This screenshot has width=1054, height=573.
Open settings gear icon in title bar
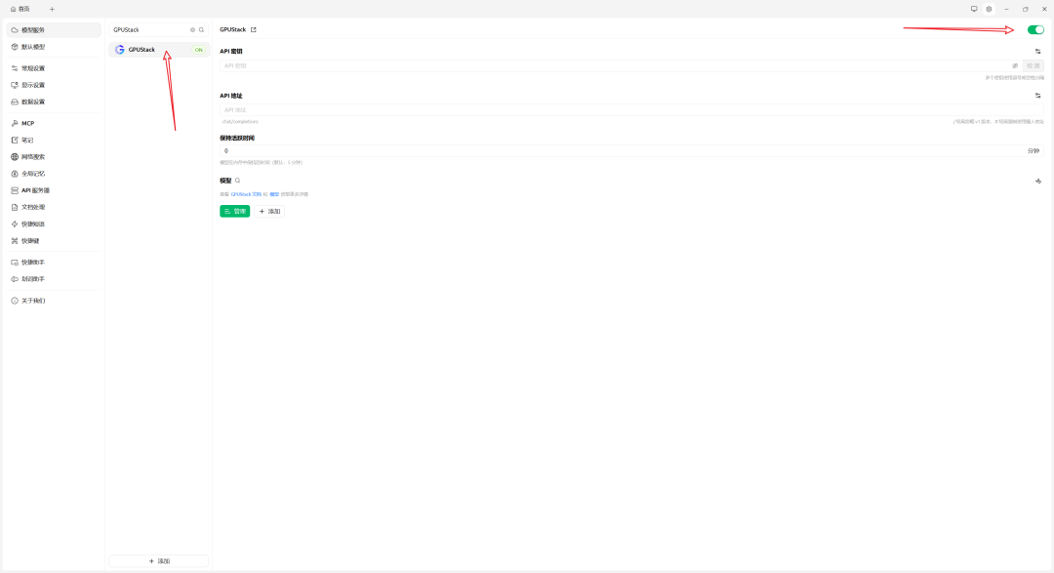989,9
